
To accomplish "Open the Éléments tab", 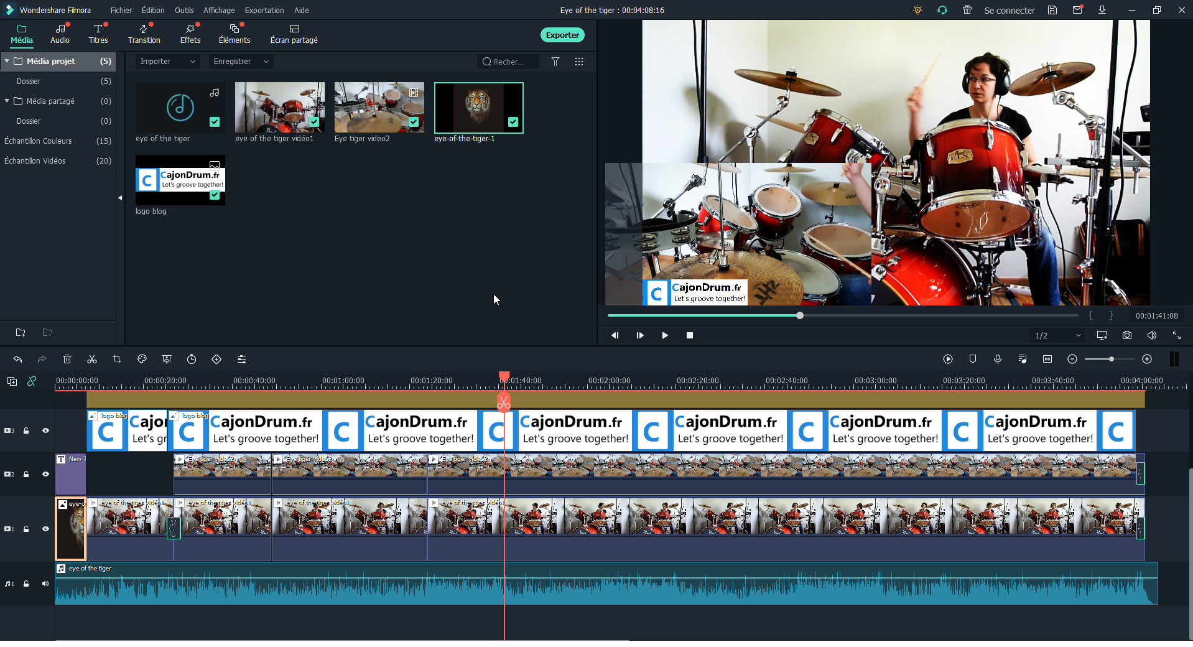I will [234, 35].
